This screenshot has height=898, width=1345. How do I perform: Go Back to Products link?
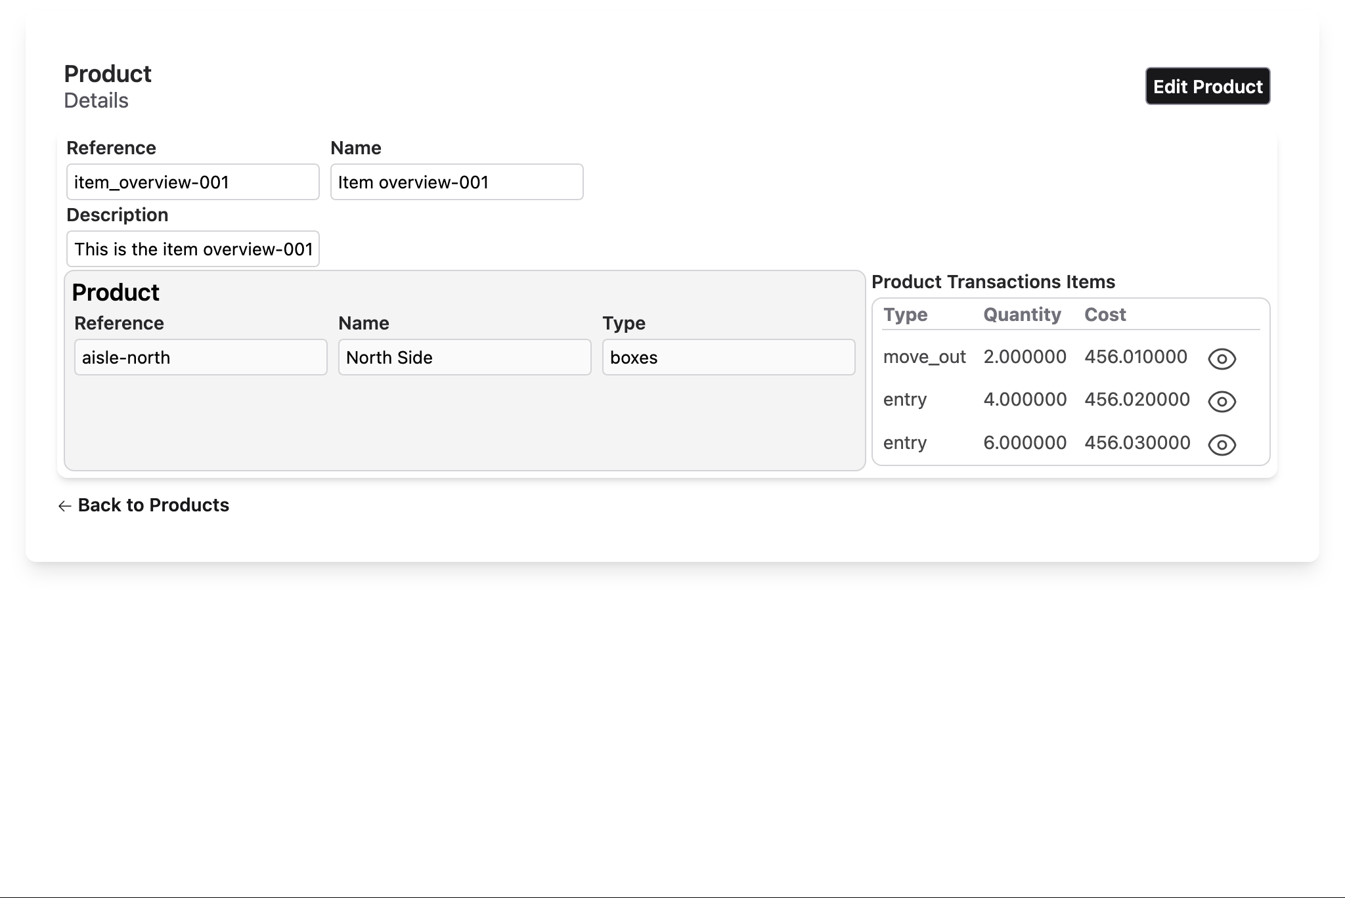[x=153, y=505]
